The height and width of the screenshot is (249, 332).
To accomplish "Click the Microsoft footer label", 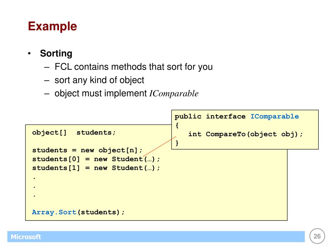I will pos(26,237).
